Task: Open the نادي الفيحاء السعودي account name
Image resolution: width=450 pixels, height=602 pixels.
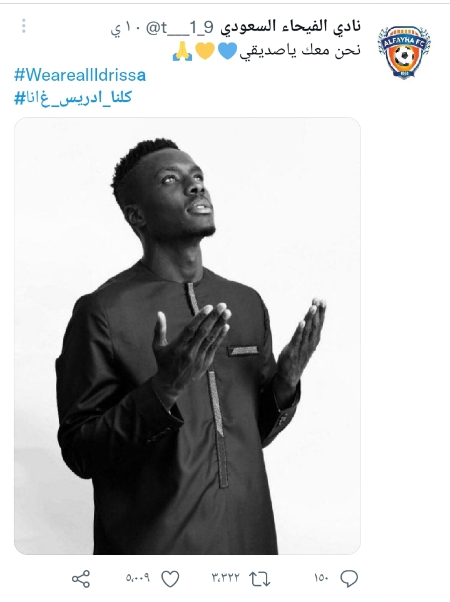Action: [290, 26]
